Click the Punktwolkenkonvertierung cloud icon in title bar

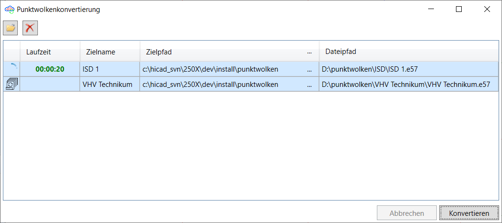[10, 9]
